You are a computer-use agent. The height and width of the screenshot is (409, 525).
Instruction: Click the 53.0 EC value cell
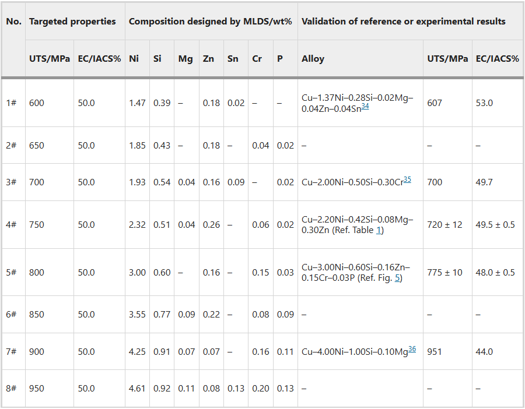(x=484, y=103)
